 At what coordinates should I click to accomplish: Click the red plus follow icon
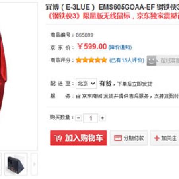(x=157, y=138)
